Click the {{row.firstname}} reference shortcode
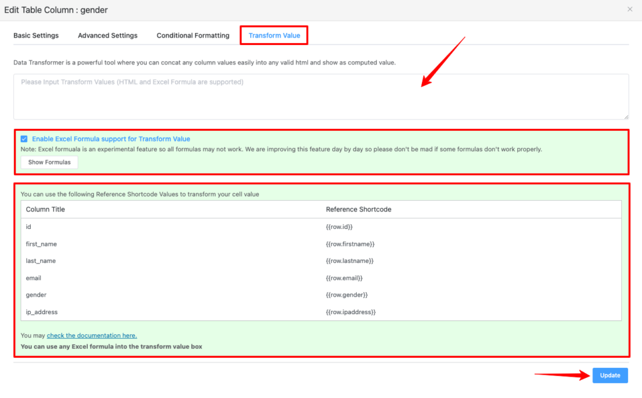This screenshot has height=398, width=642. point(350,244)
